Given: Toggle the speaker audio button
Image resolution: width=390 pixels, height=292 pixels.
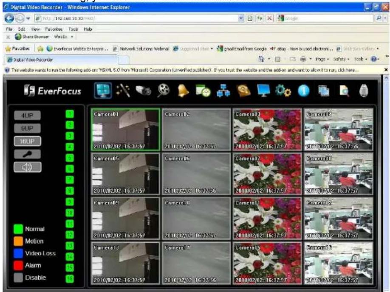Looking at the screenshot, I should coord(27,167).
